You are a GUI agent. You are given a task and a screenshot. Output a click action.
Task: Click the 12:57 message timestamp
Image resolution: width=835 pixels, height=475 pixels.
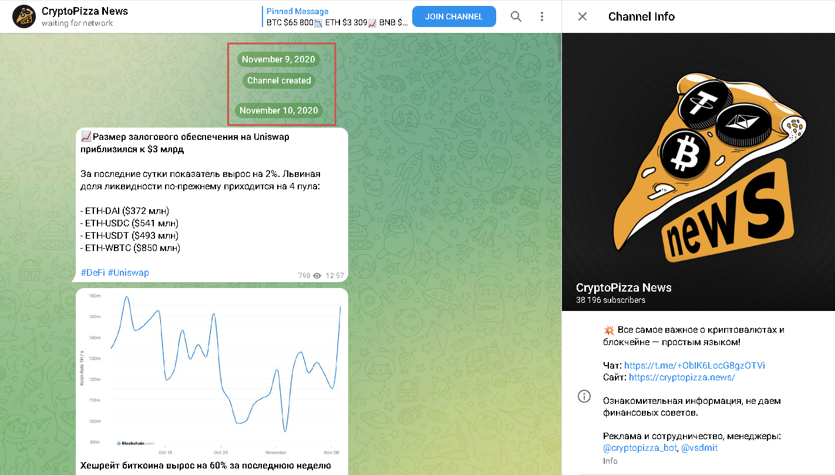335,275
